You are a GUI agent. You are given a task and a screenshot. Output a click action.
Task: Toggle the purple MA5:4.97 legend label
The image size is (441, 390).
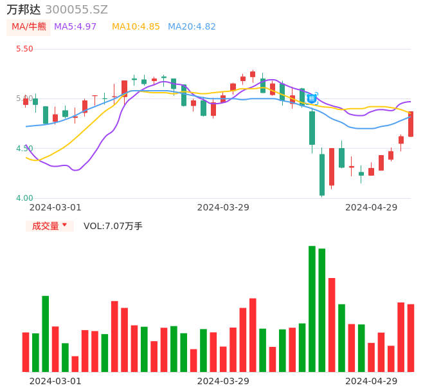75,27
